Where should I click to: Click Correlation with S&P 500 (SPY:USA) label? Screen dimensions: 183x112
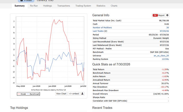110,101
